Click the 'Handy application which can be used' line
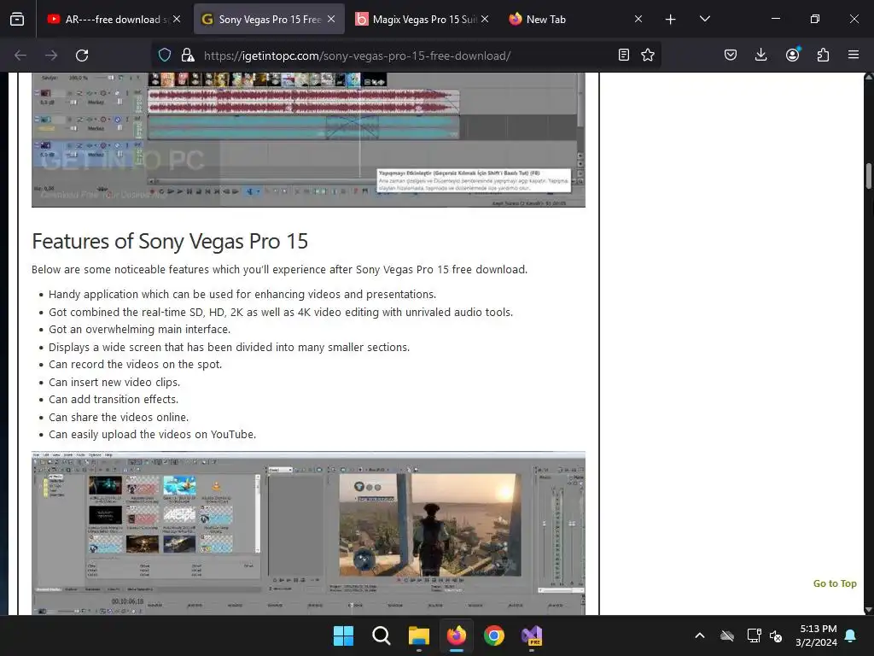 [242, 295]
